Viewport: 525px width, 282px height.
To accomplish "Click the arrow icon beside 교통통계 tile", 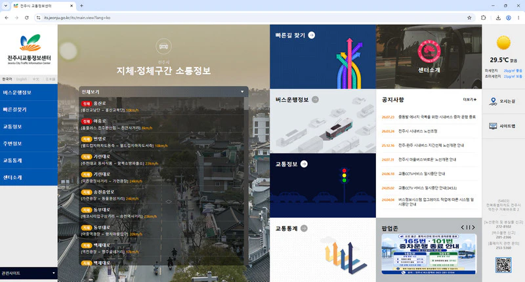I will (304, 228).
